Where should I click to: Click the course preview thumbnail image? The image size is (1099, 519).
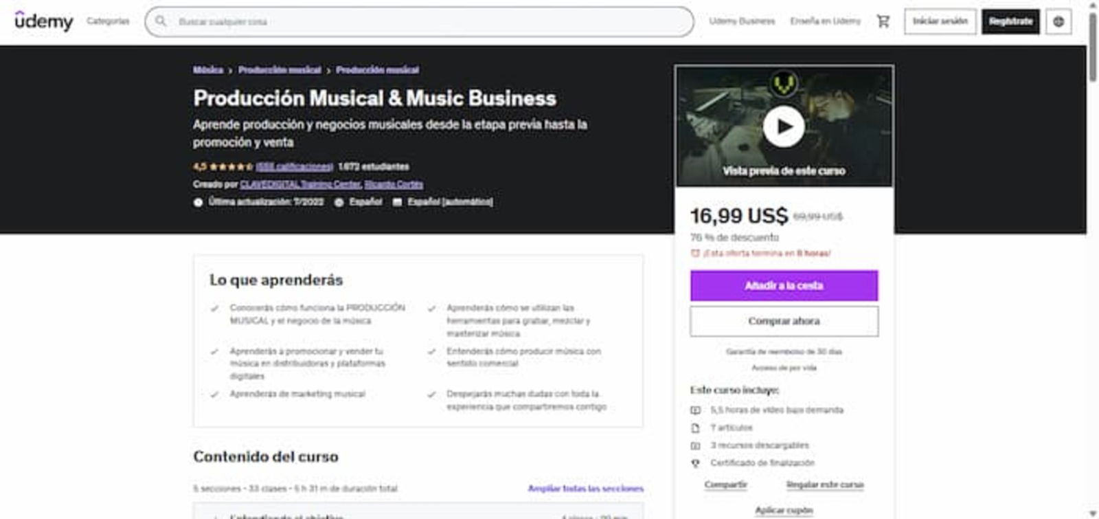pyautogui.click(x=784, y=126)
